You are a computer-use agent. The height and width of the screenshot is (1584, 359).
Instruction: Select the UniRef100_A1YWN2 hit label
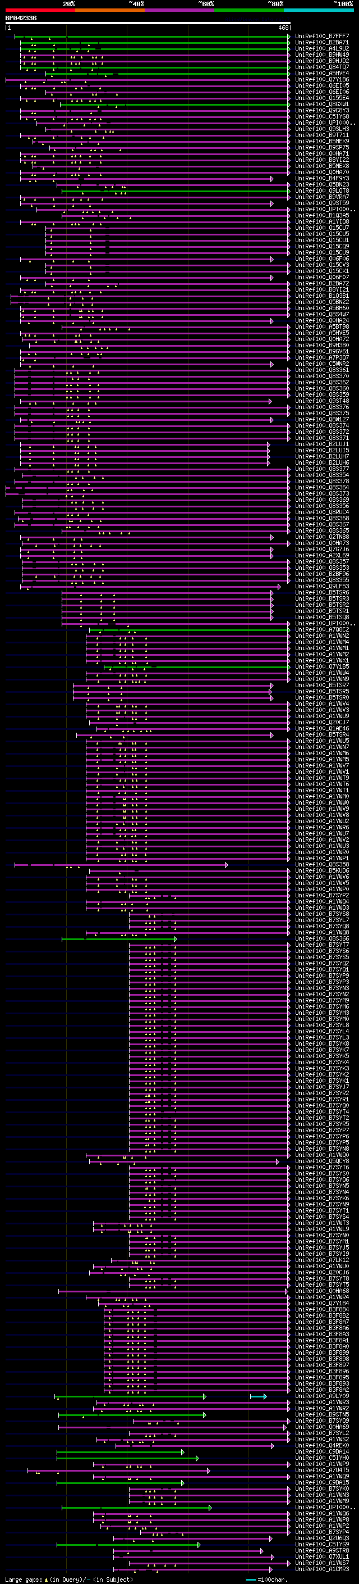coord(322,636)
